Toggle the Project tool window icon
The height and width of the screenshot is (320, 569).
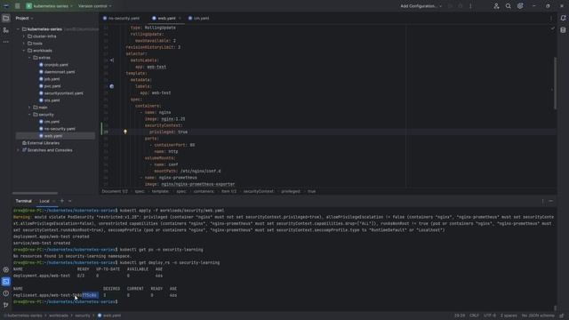point(6,18)
